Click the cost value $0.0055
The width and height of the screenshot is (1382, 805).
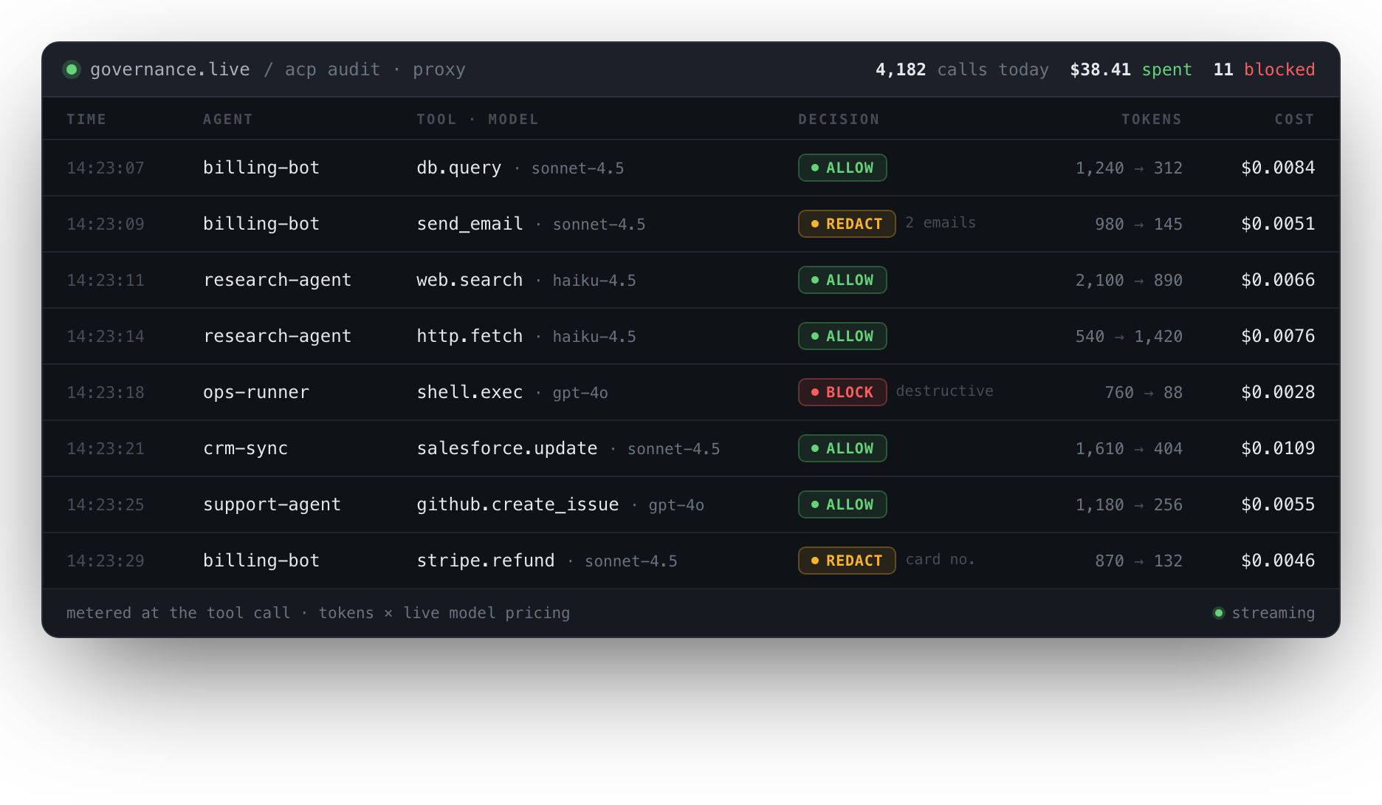pos(1278,504)
